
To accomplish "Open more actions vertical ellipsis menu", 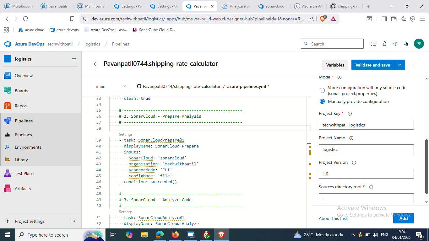I will [x=413, y=65].
